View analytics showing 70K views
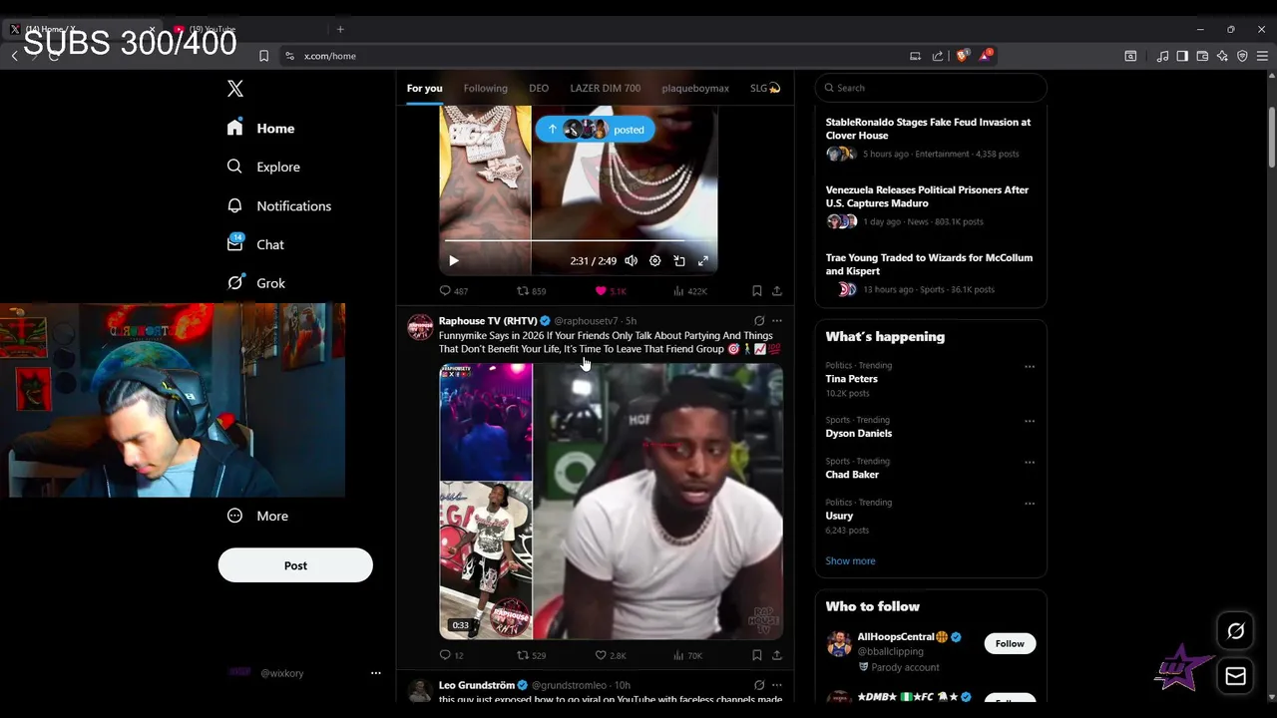Viewport: 1277px width, 718px height. [688, 655]
